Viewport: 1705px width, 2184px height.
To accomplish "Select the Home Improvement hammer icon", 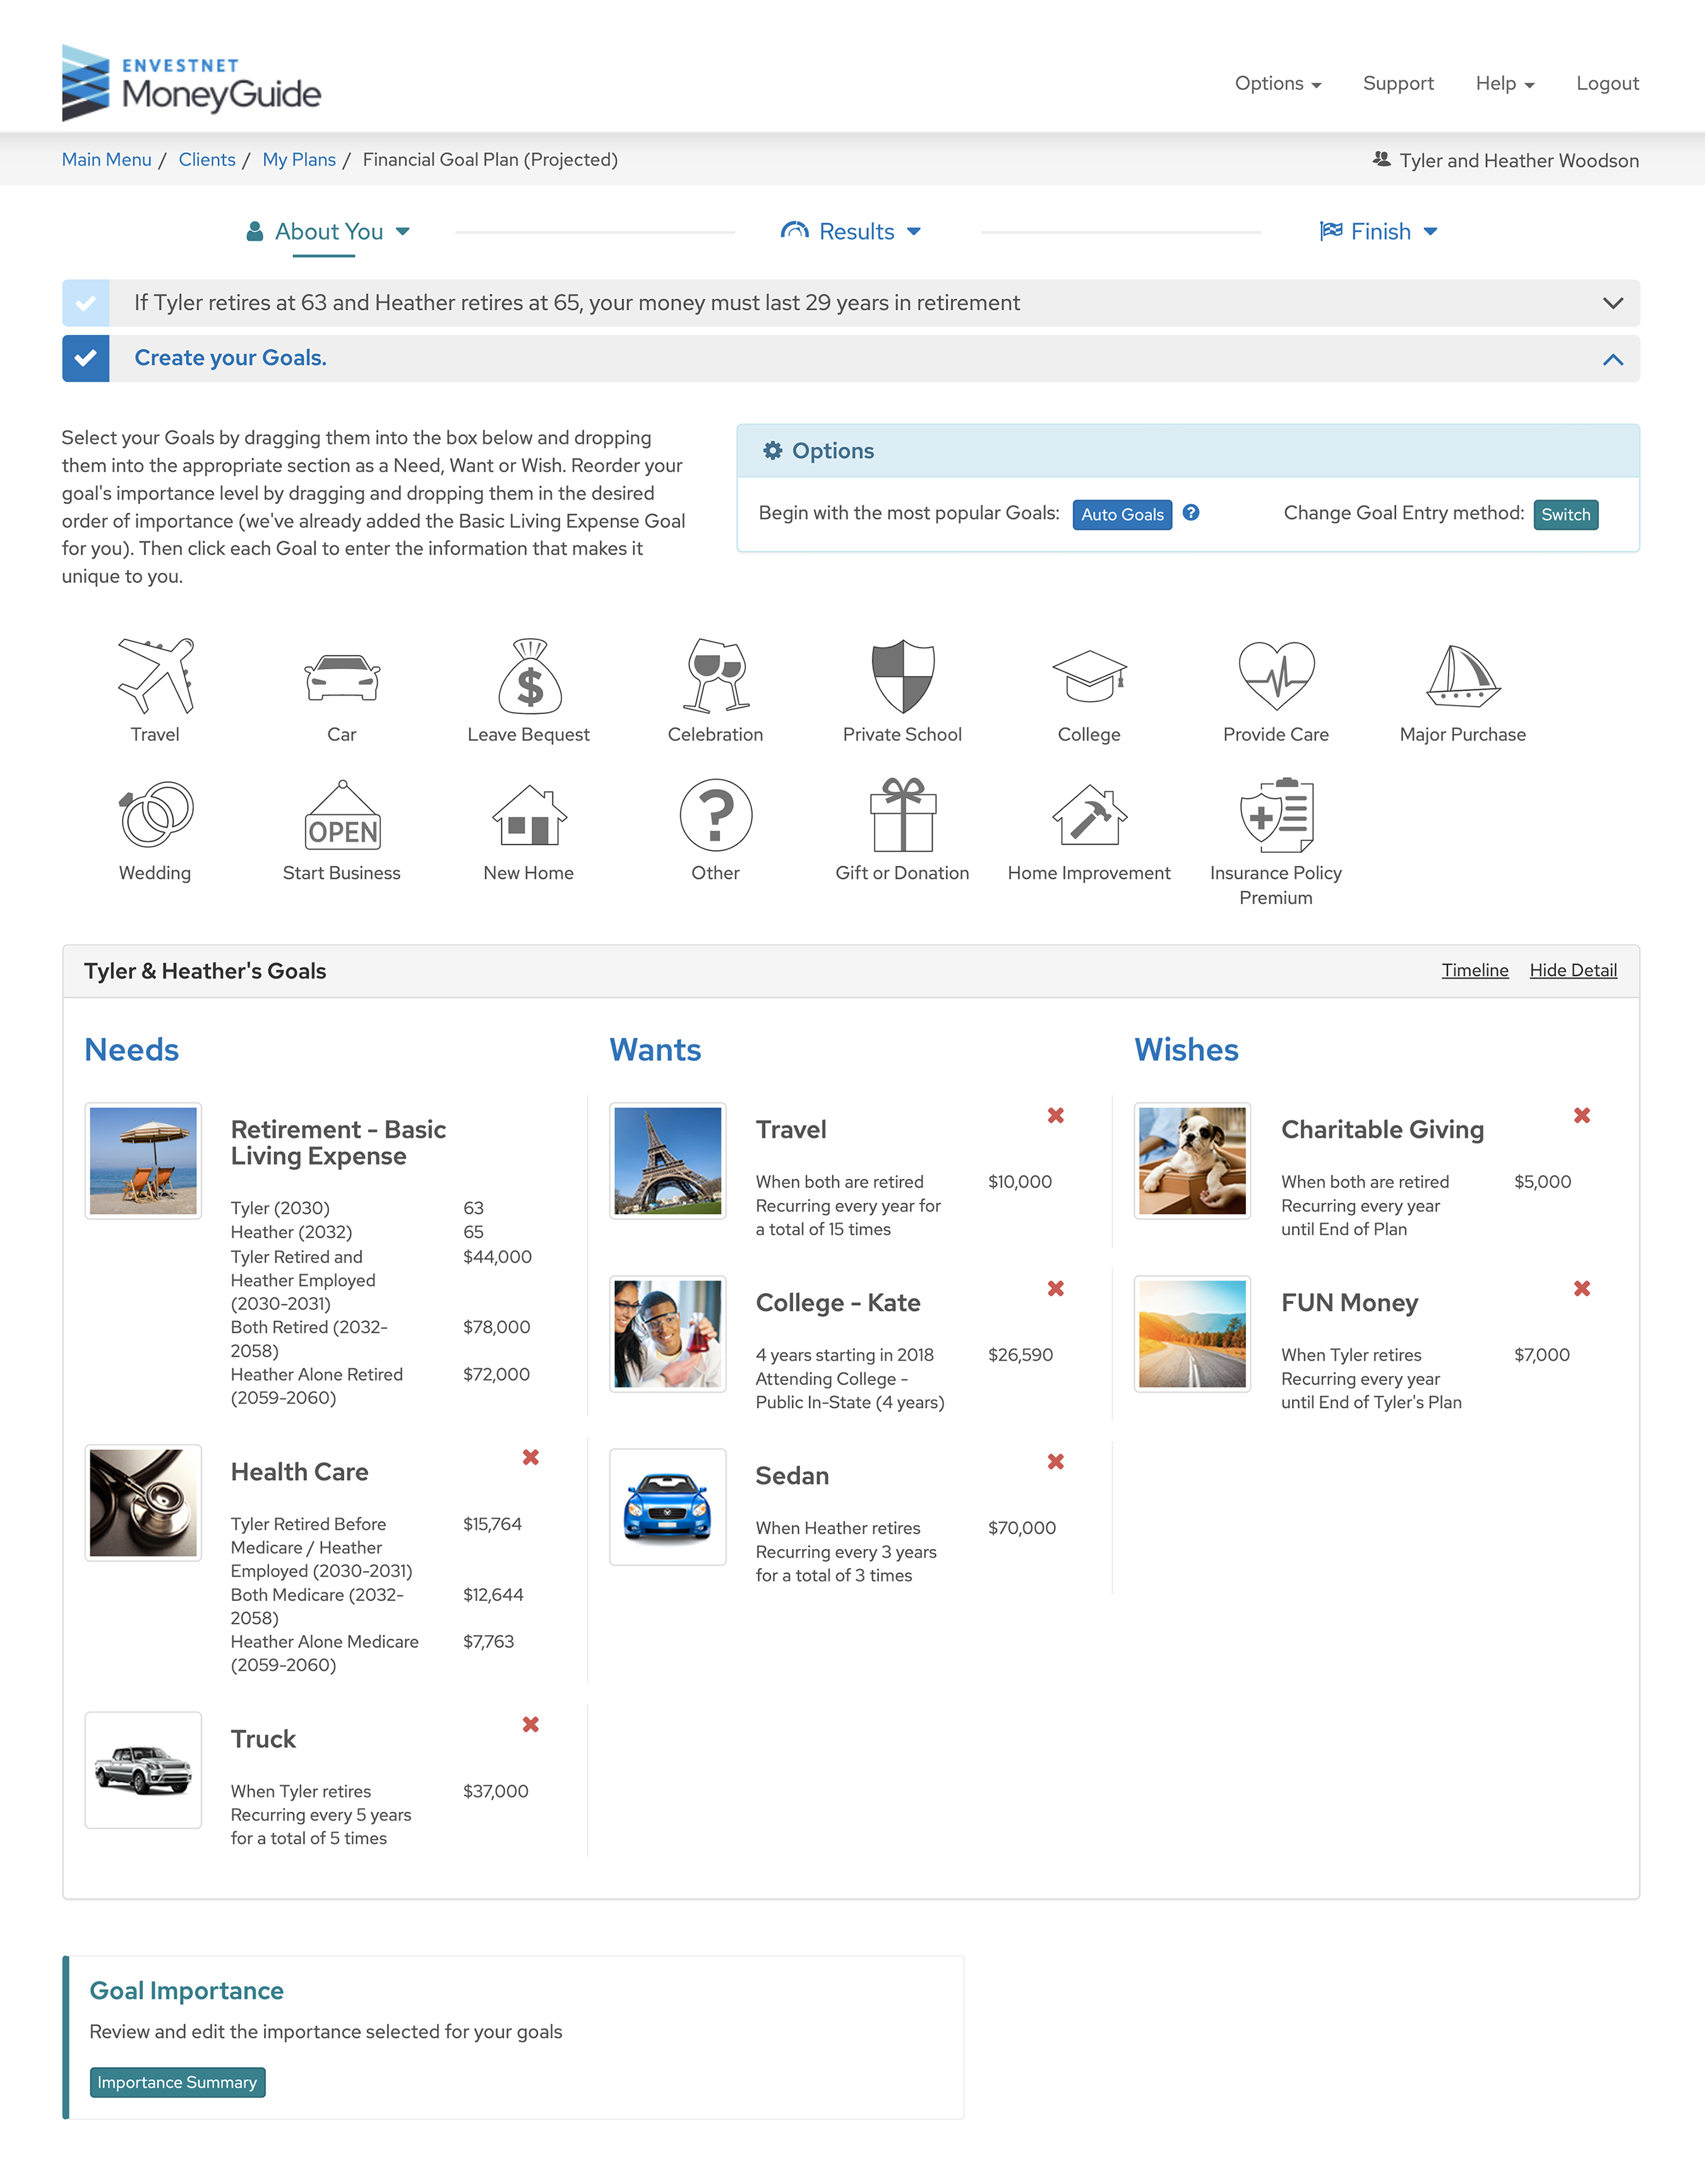I will tap(1089, 815).
